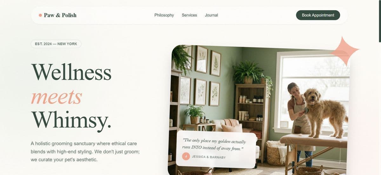The height and width of the screenshot is (175, 381).
Task: Click the J avatar circle in testimonial
Action: 186,156
